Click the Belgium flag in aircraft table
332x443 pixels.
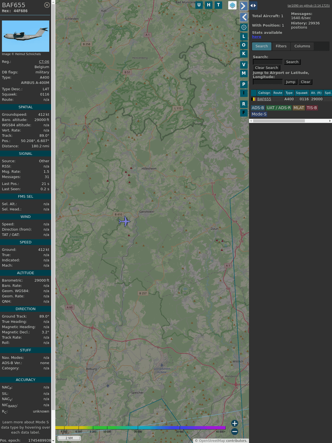tap(254, 99)
